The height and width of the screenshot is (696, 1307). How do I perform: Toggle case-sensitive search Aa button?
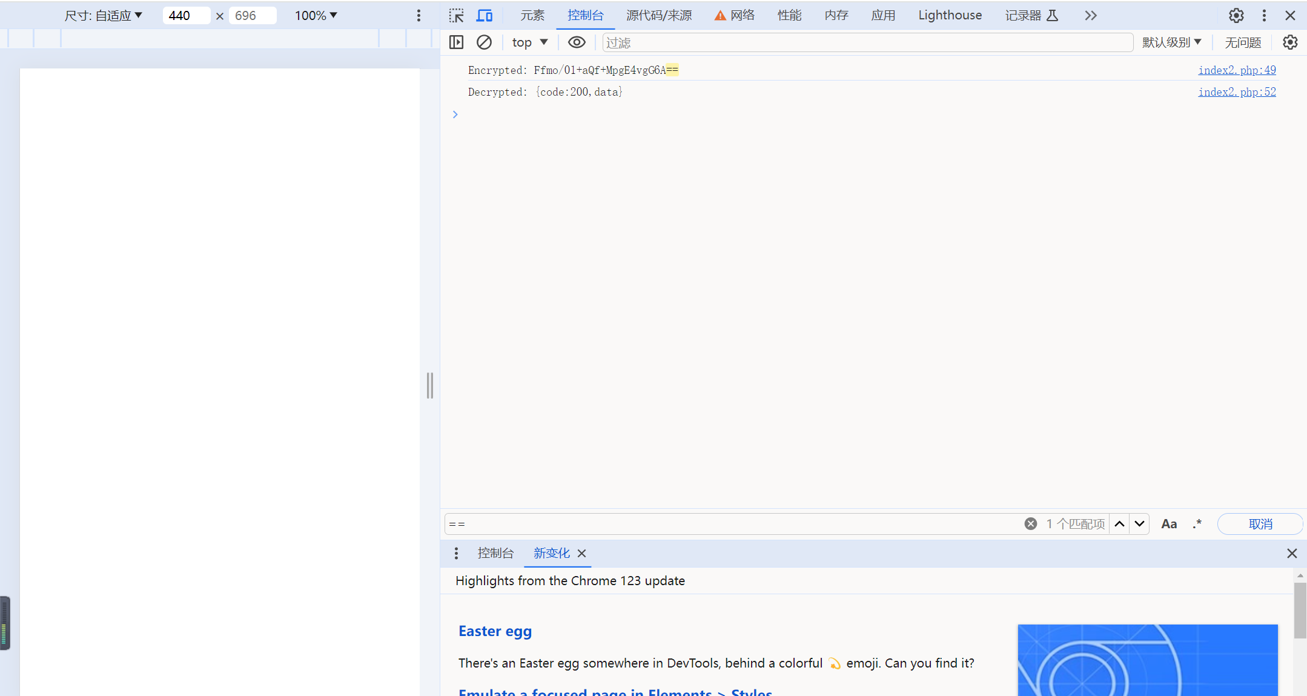[x=1170, y=523]
